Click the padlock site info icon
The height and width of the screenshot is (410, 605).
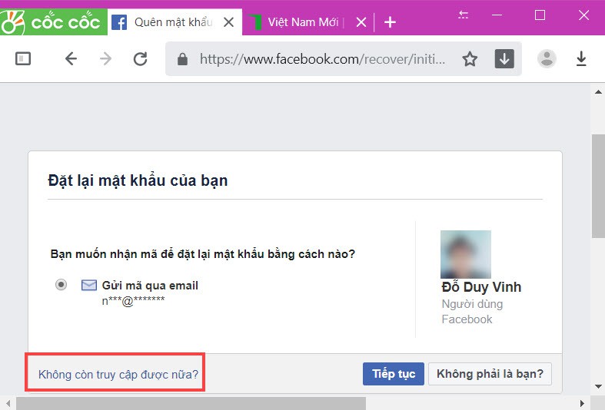point(182,59)
